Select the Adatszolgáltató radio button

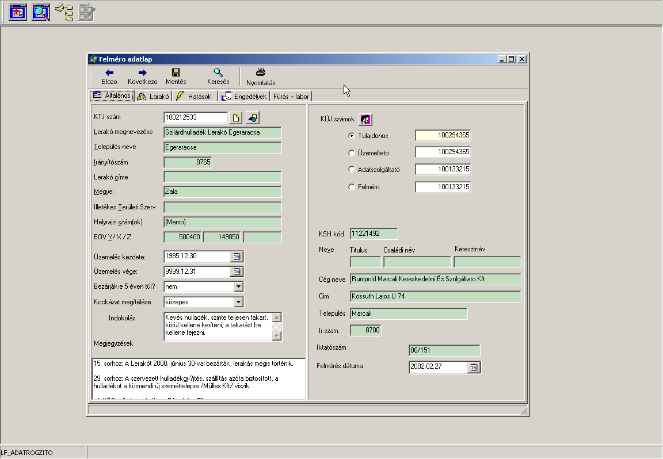pyautogui.click(x=352, y=170)
